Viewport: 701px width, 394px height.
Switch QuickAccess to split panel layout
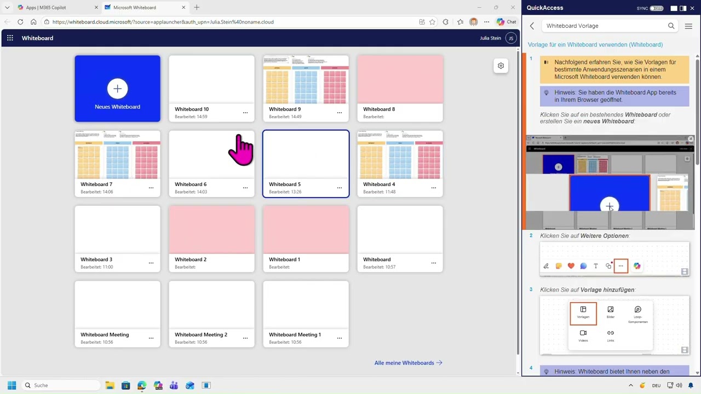tap(683, 8)
